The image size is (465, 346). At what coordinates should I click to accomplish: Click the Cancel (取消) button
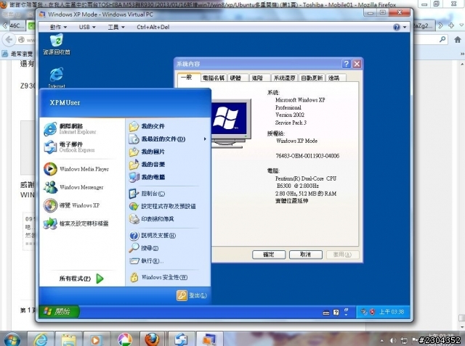(305, 255)
